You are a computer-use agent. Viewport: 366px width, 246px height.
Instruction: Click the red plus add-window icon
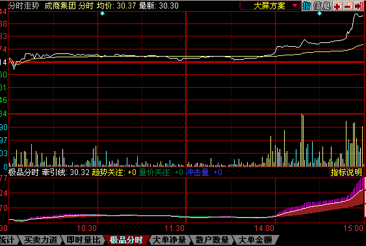[337, 6]
